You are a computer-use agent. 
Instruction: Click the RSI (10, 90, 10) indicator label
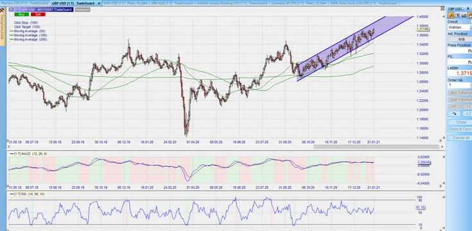pyautogui.click(x=27, y=194)
